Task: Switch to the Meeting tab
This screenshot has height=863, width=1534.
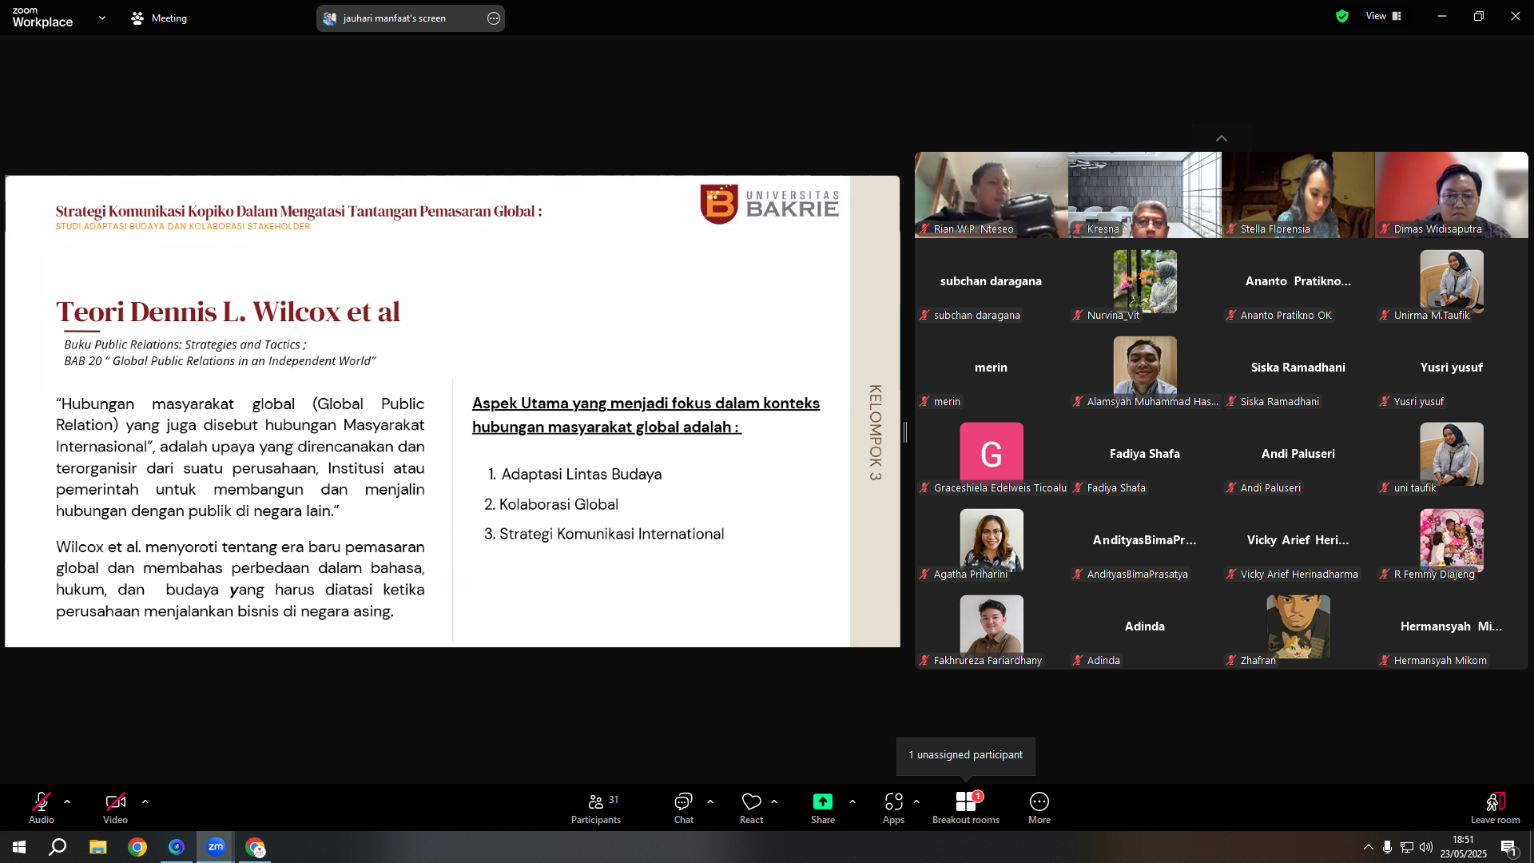Action: click(159, 18)
